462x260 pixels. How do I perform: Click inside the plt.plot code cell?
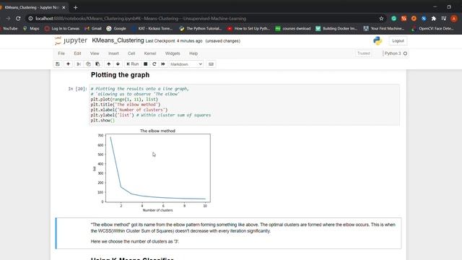[x=244, y=105]
